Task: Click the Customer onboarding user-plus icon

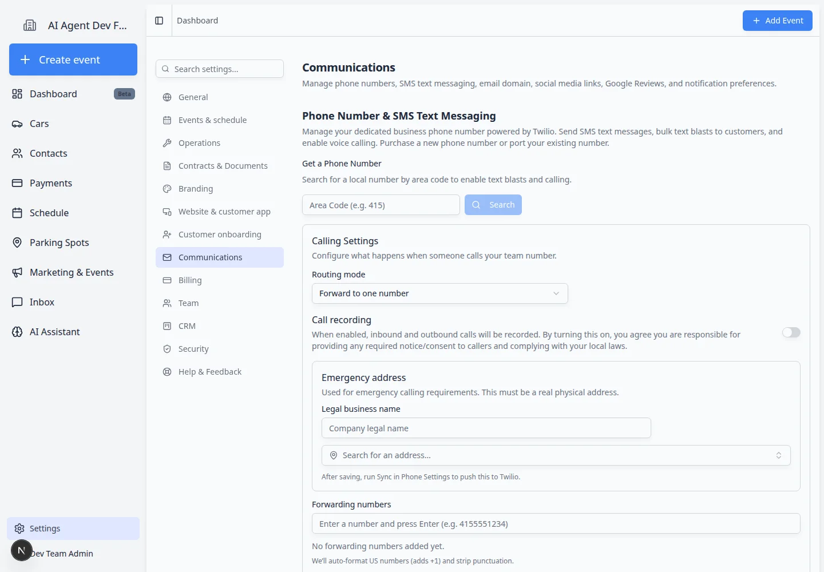Action: pyautogui.click(x=167, y=235)
